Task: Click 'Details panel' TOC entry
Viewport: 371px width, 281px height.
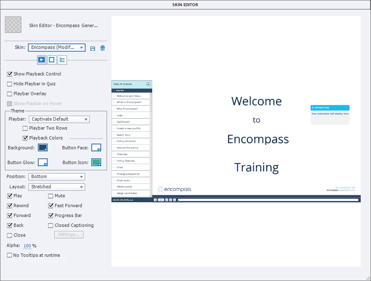Action: pos(131,187)
